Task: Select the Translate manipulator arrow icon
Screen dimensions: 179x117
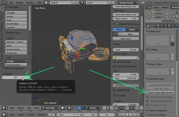Action: pyautogui.click(x=79, y=108)
